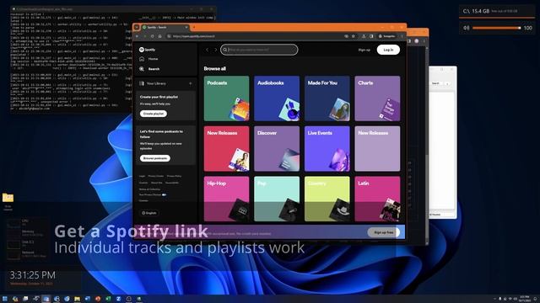Viewport: 540px width, 303px height.
Task: Focus the 'What do you want to listen to' search box
Action: click(x=259, y=50)
